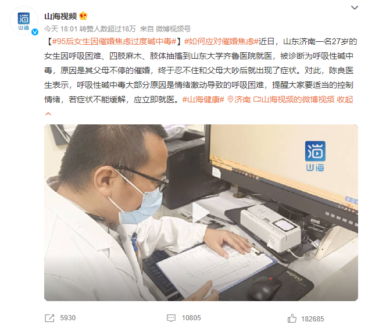Click the 182685 like count
This screenshot has height=329, width=368.
(x=312, y=319)
